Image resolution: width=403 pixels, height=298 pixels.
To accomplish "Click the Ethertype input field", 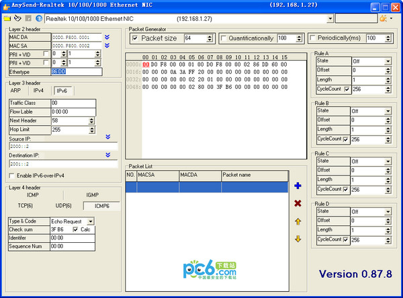I will 75,71.
